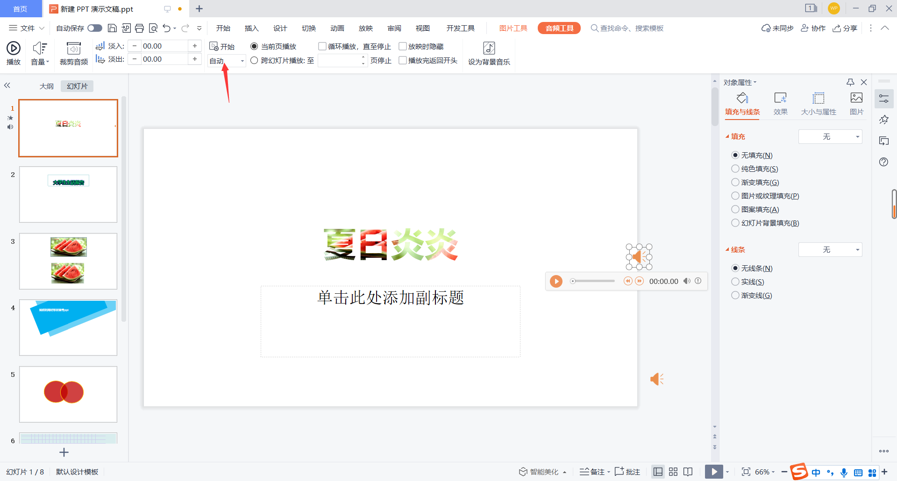Screen dimensions: 897x481
Task: Select Play on Current Slide (当前页播放) radio
Action: click(x=254, y=46)
